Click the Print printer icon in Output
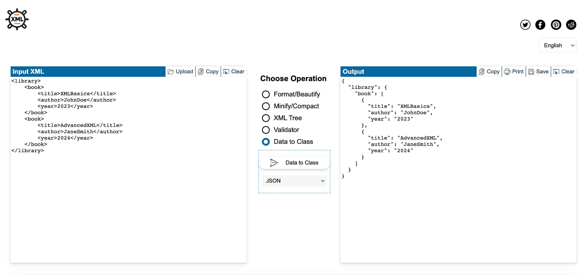Viewport: 587px width, 275px height. [x=507, y=71]
